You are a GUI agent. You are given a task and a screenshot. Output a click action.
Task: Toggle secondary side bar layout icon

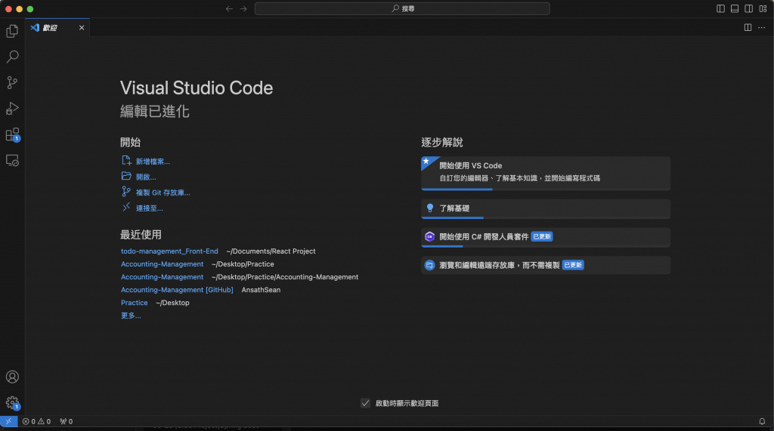pos(749,8)
